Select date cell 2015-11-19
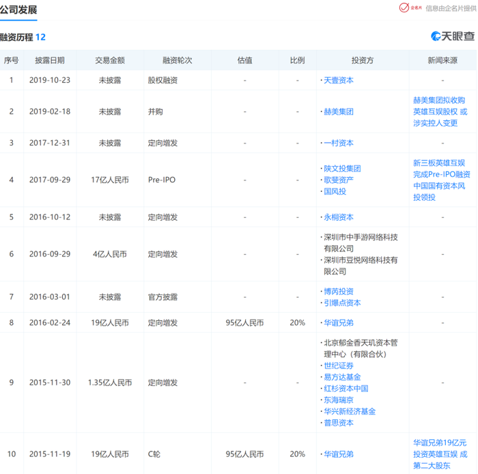478x474 pixels. pos(50,454)
